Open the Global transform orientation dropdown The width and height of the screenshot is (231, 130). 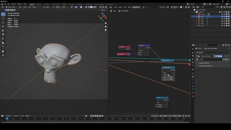pos(47,7)
